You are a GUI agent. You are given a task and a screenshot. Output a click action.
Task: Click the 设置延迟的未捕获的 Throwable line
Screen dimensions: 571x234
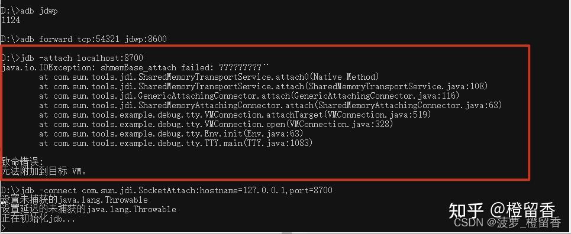[x=89, y=209]
